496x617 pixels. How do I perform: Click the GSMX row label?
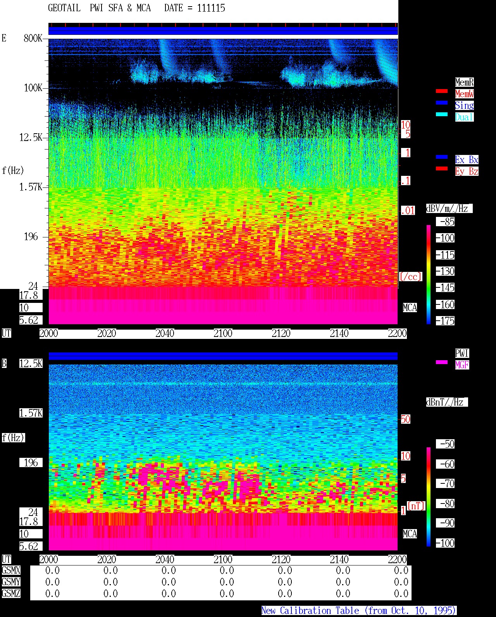(x=11, y=571)
